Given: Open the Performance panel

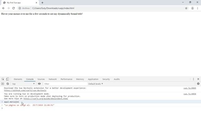Looking at the screenshot, I should (x=66, y=79).
